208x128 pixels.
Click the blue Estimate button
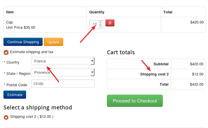(x=15, y=95)
